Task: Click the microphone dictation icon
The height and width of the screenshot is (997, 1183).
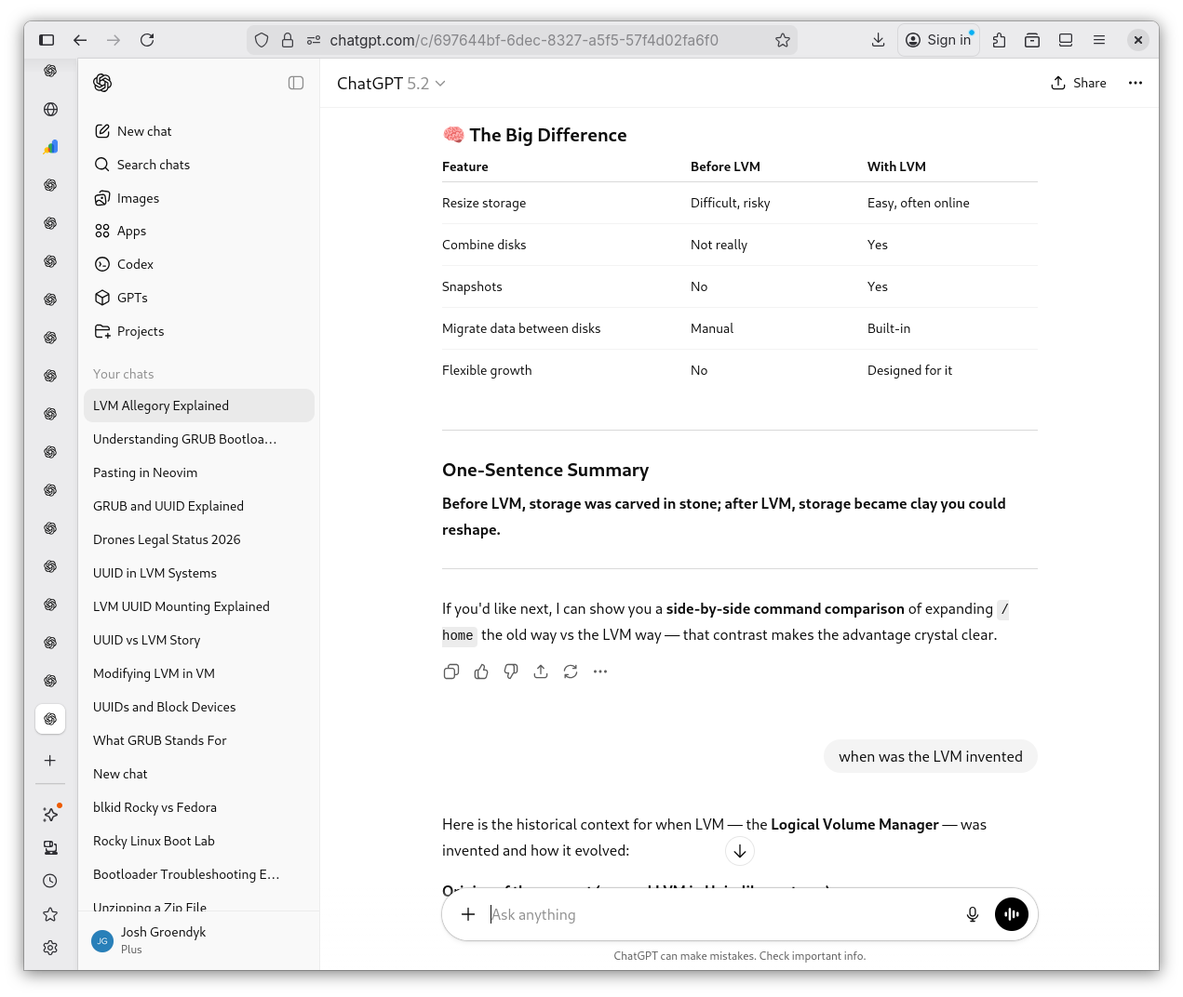Action: tap(972, 914)
